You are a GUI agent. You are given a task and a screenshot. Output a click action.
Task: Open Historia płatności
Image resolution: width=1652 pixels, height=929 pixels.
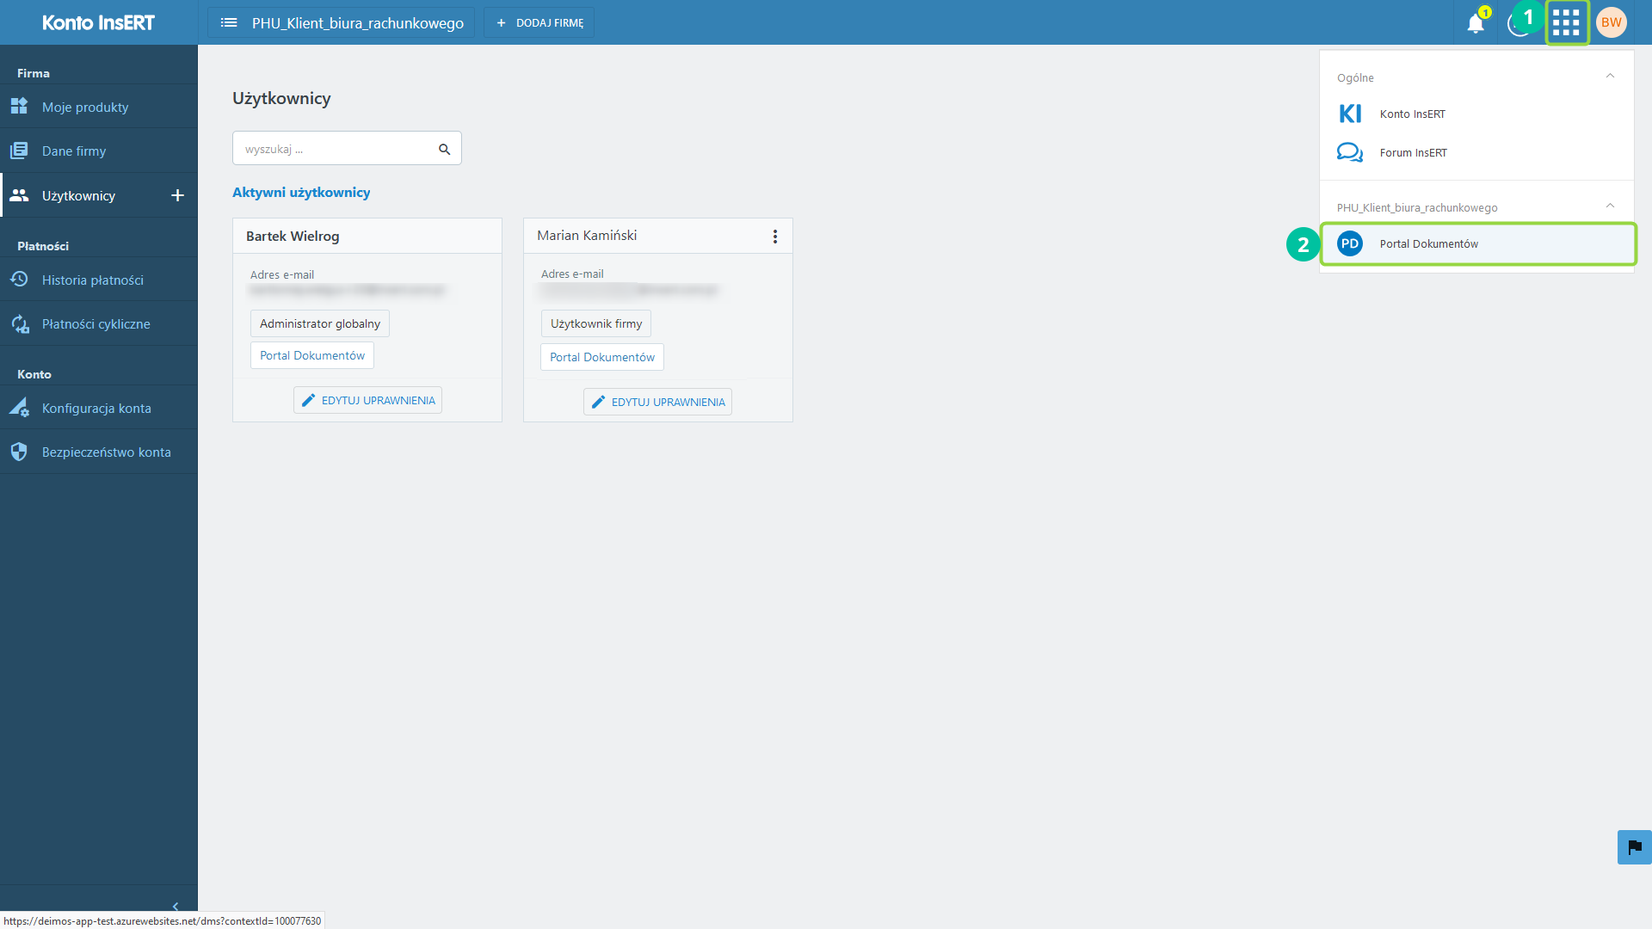pyautogui.click(x=99, y=280)
